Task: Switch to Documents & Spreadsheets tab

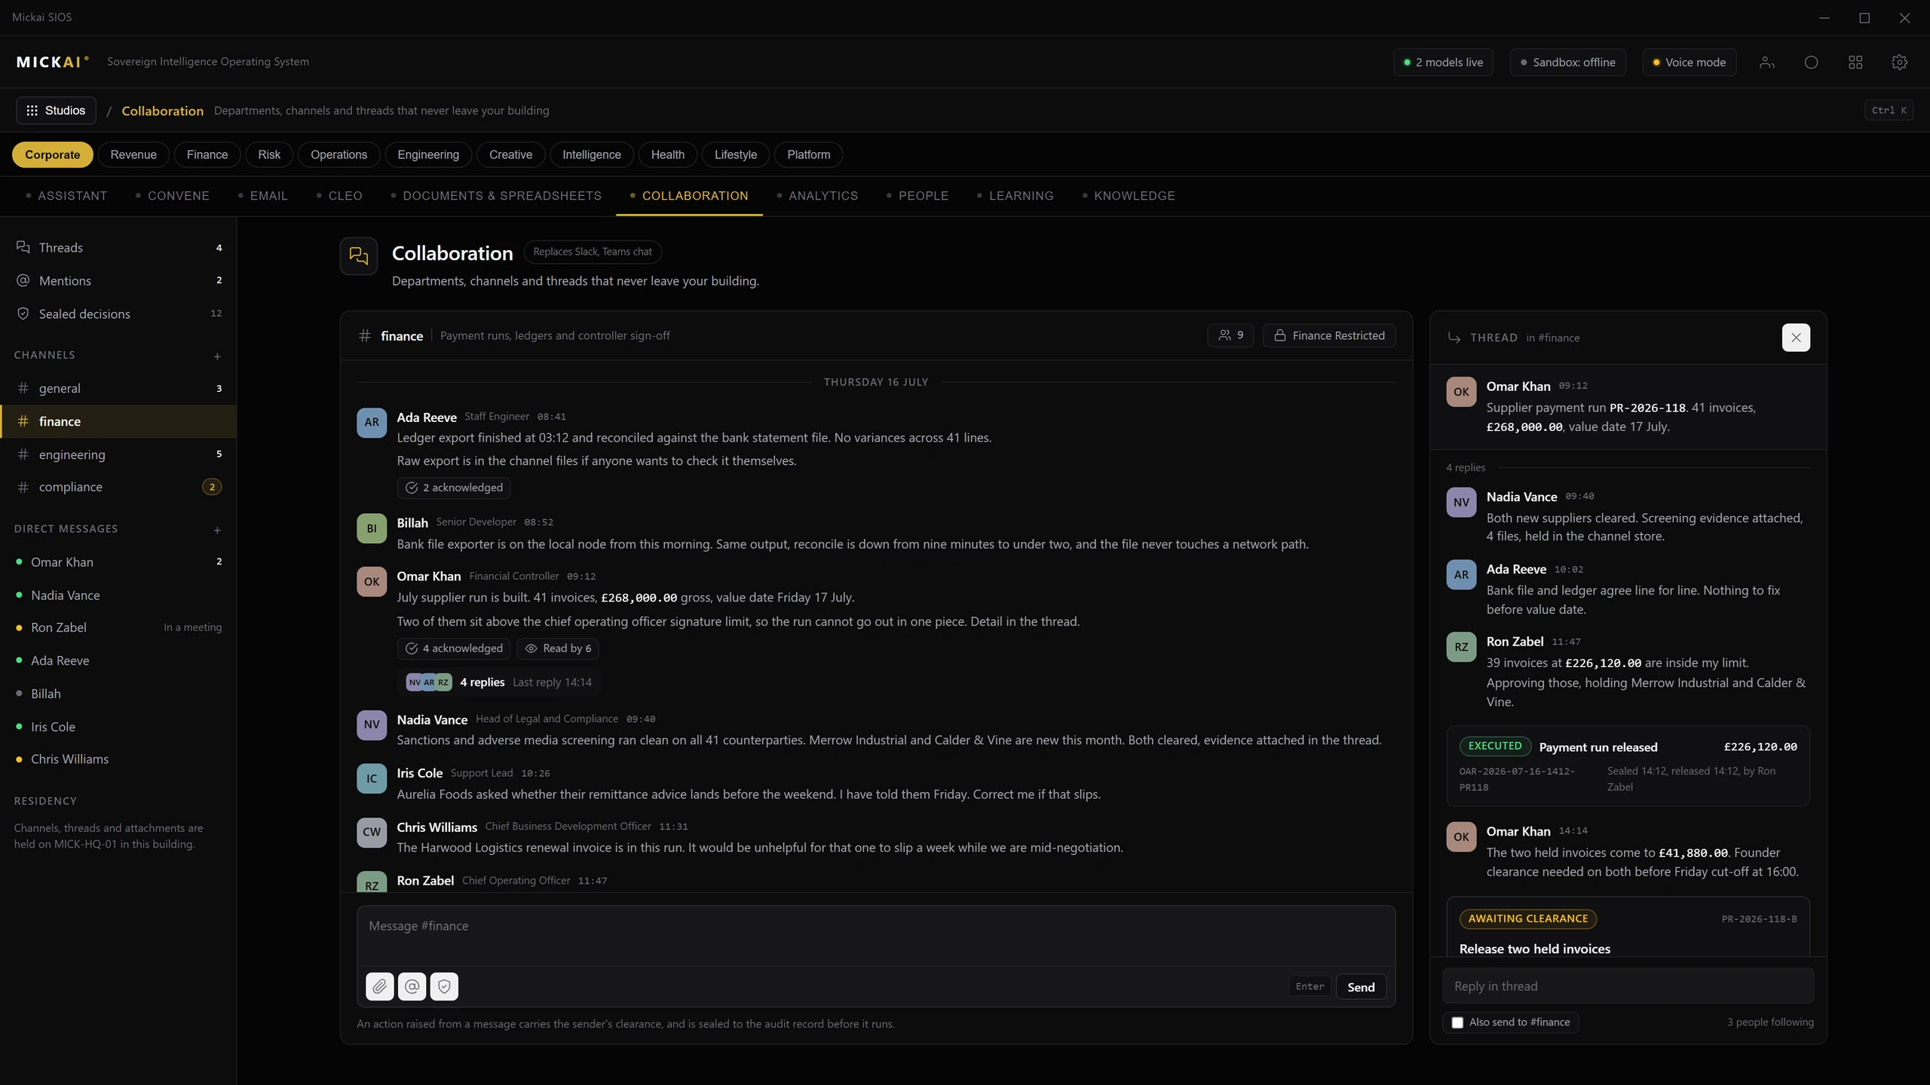Action: (x=496, y=196)
